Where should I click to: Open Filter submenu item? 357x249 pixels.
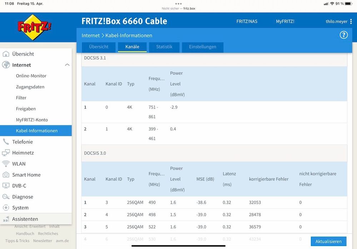coord(21,98)
